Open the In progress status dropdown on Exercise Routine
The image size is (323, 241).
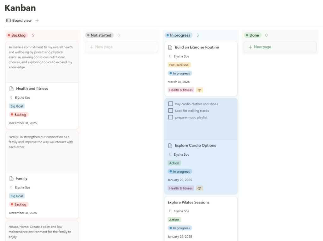point(180,73)
